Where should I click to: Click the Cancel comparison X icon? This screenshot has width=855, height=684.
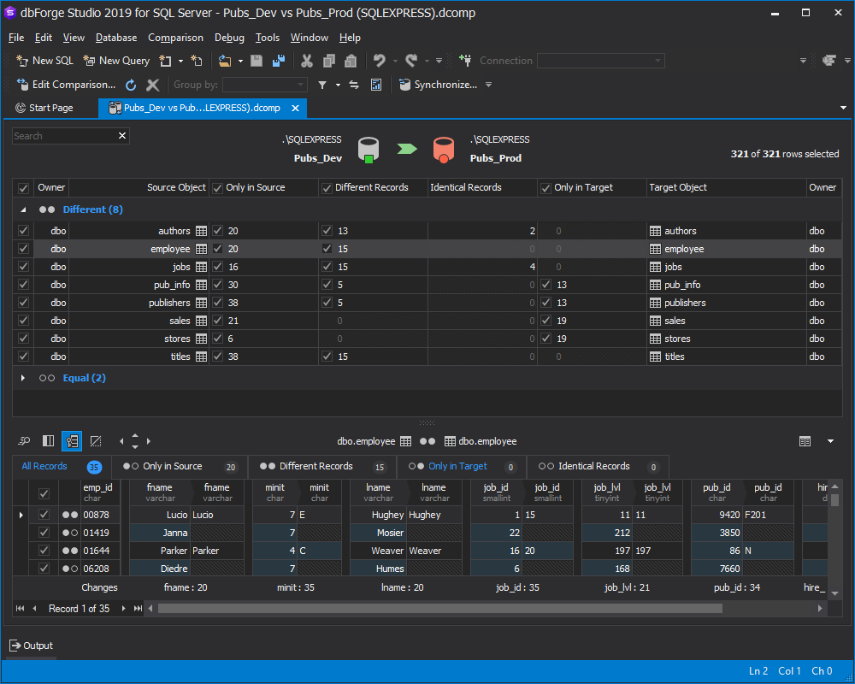click(153, 85)
